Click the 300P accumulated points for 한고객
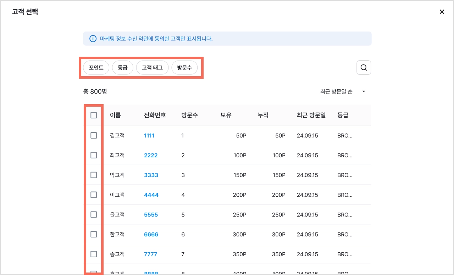This screenshot has height=275, width=454. 279,235
